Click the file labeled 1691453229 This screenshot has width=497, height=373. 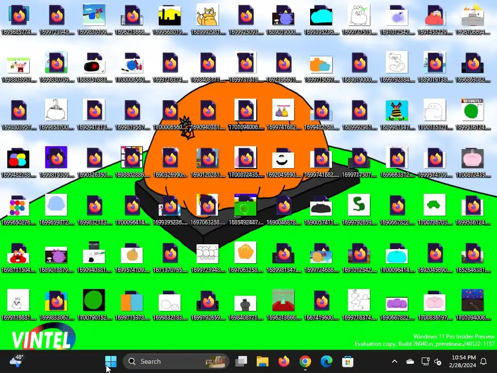[435, 19]
